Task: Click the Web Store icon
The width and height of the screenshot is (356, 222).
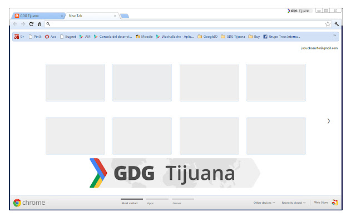Action: (335, 203)
